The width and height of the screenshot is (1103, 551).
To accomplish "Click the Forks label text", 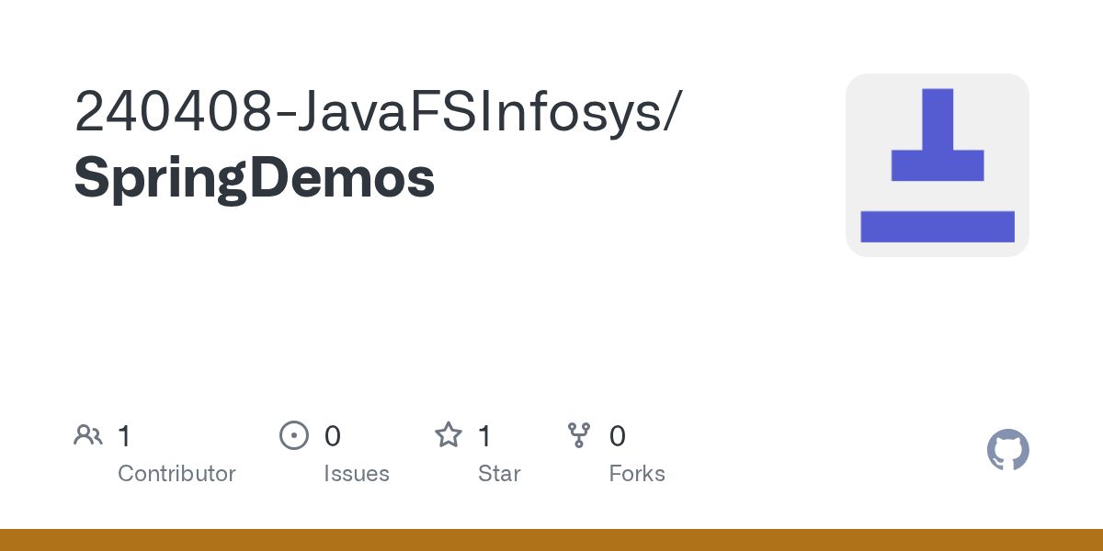I will (x=637, y=474).
